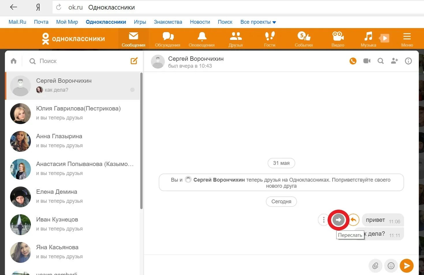Open the Почта link
Screen dimensions: 424x275
point(41,22)
